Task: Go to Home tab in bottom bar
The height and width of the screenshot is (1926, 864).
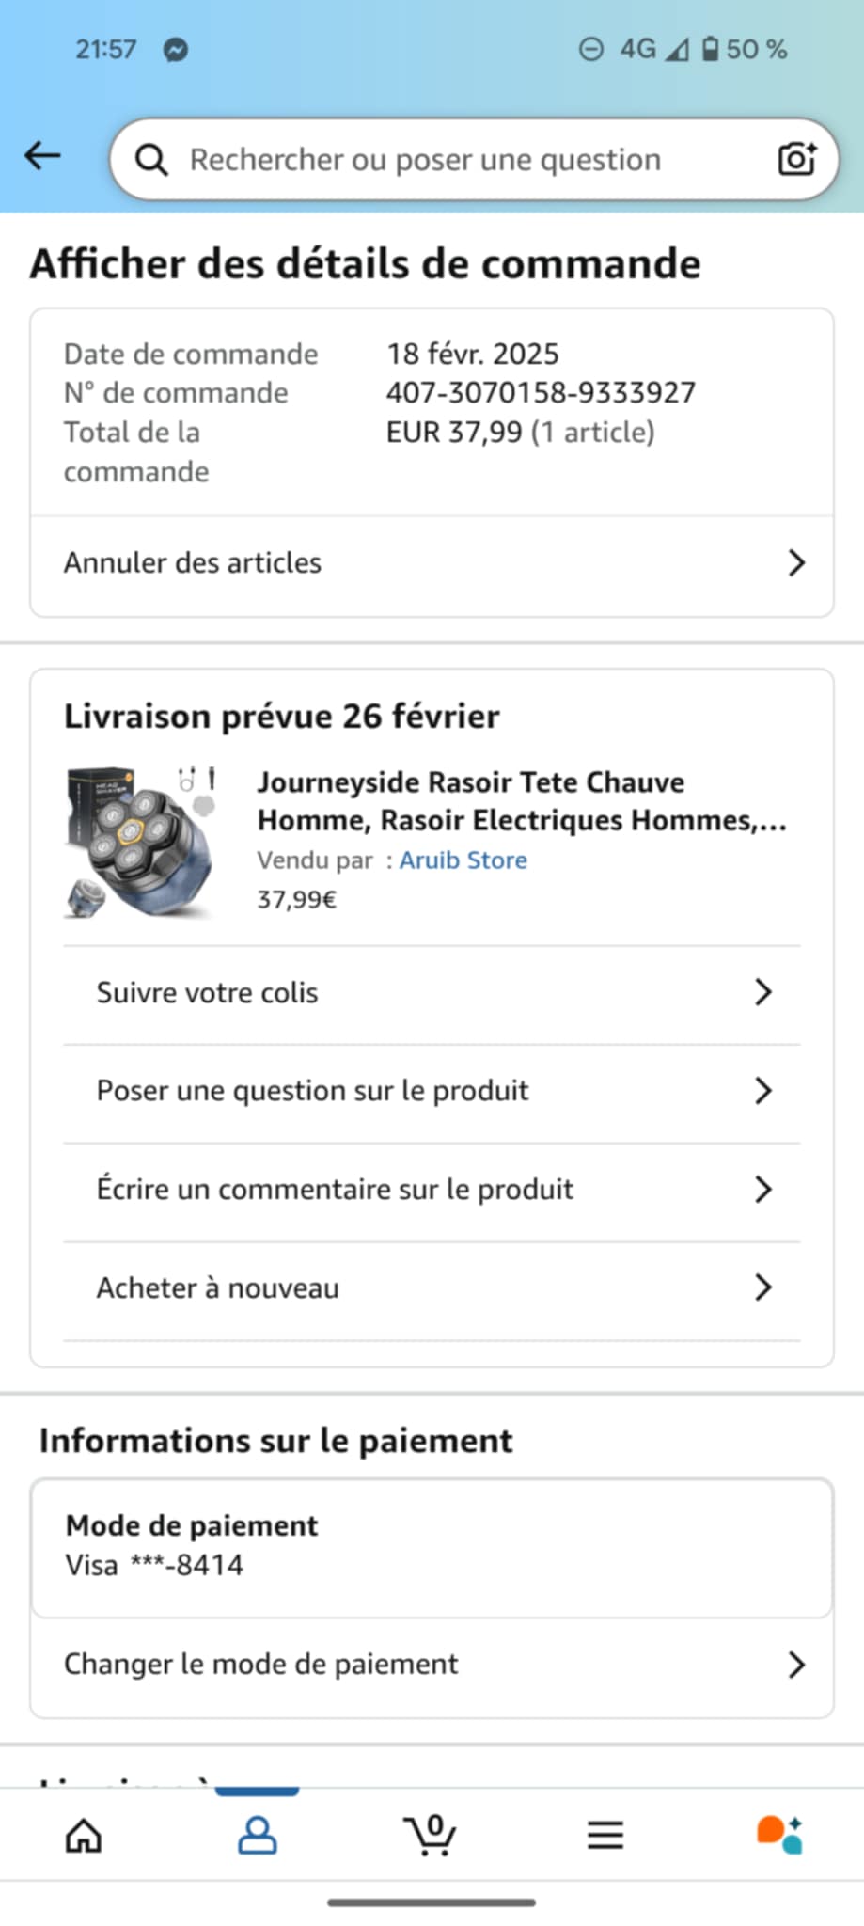Action: pyautogui.click(x=84, y=1835)
